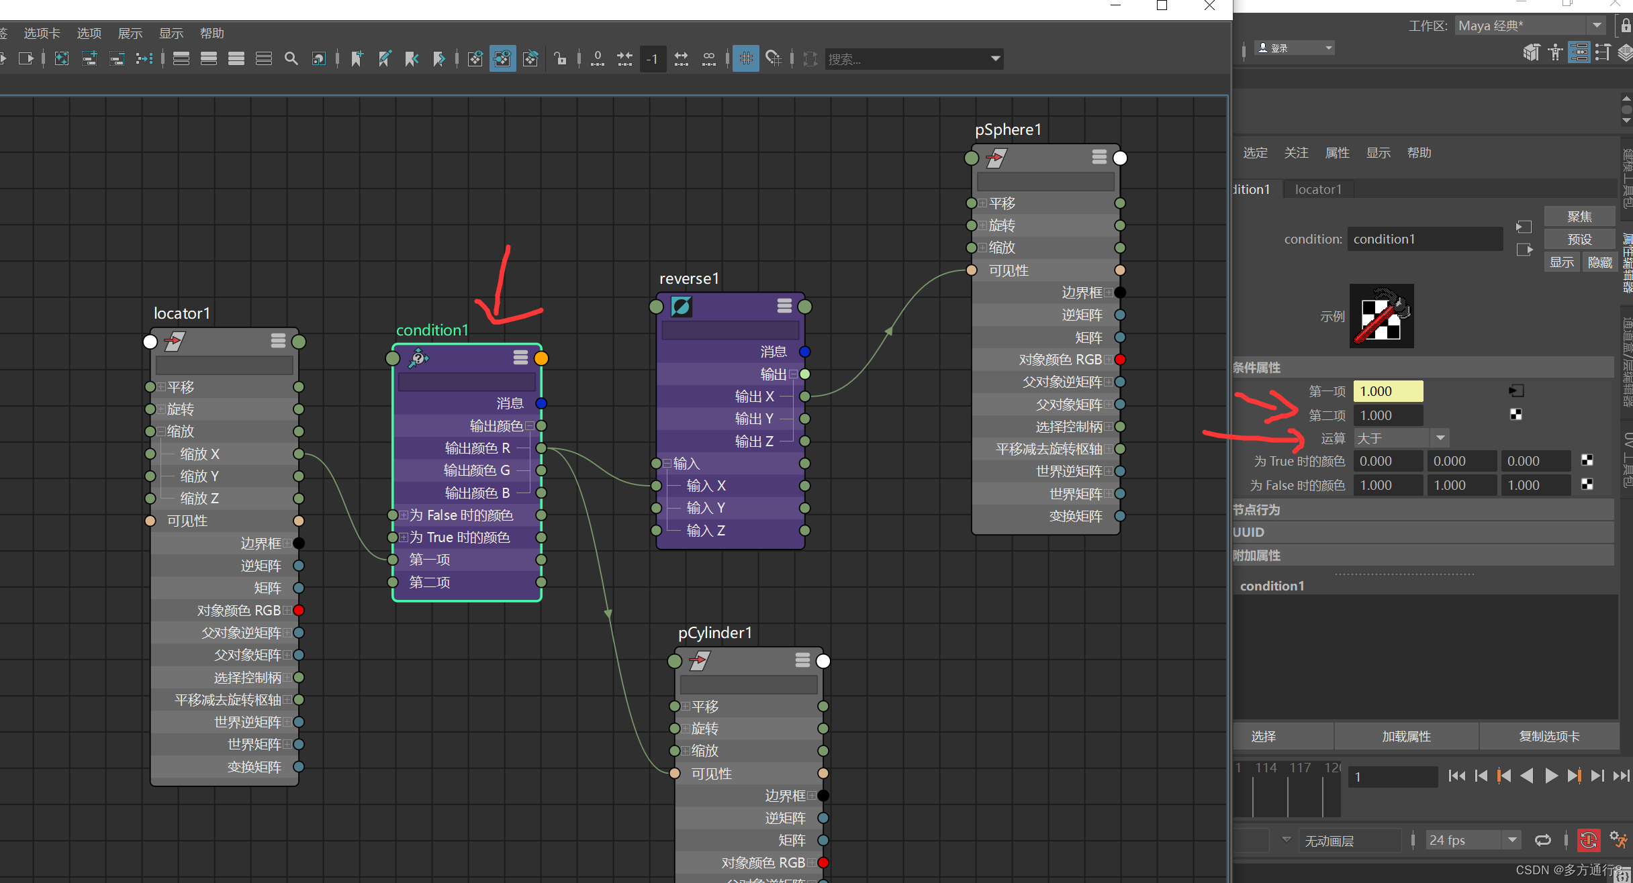Image resolution: width=1633 pixels, height=883 pixels.
Task: Open view-mode menu on condition1 node
Action: pyautogui.click(x=520, y=358)
